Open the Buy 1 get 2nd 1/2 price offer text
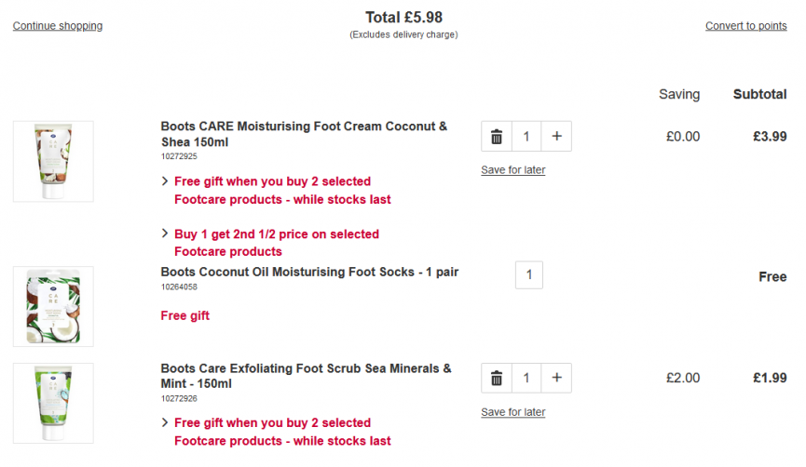The image size is (806, 467). pos(277,243)
